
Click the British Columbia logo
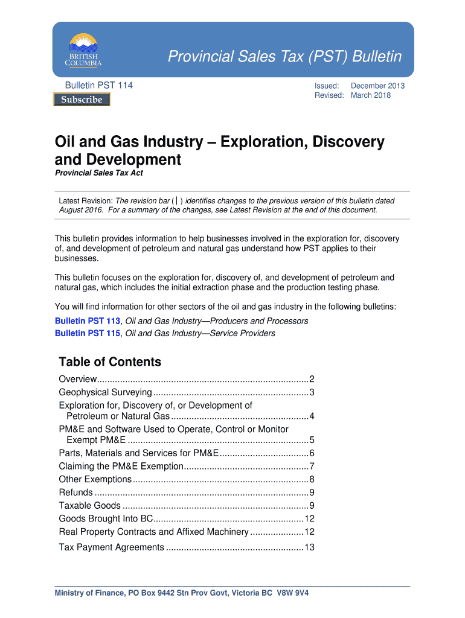point(83,50)
